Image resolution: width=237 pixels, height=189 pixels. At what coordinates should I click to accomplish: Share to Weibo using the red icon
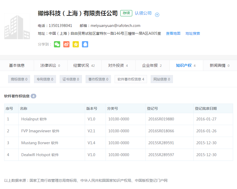click(x=66, y=44)
